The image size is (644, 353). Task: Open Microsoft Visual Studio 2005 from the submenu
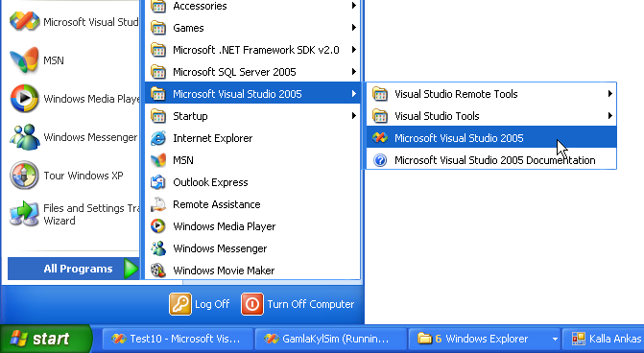[491, 138]
